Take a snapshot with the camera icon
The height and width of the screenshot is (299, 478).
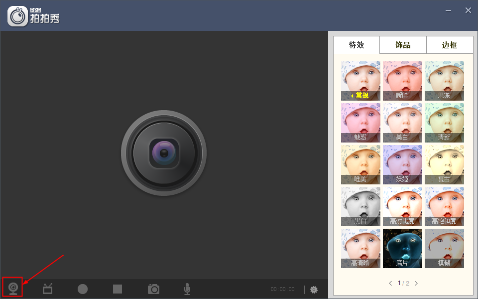click(x=153, y=289)
